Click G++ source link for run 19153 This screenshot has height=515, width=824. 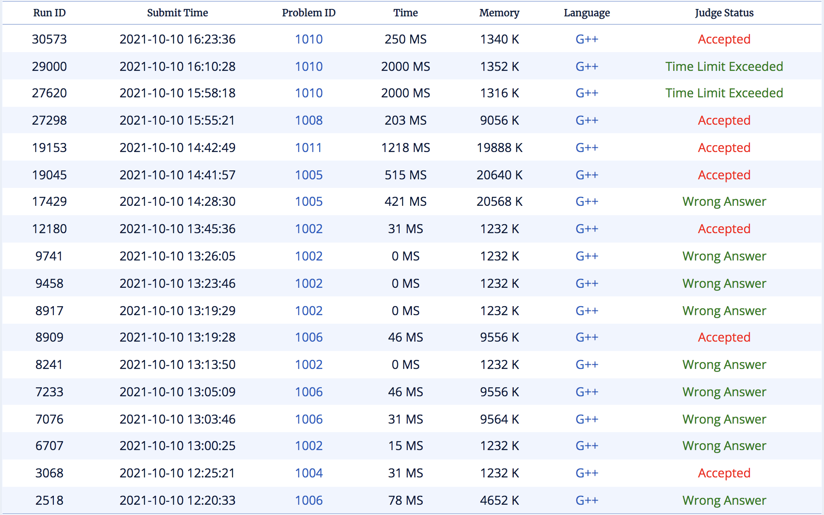(x=586, y=148)
